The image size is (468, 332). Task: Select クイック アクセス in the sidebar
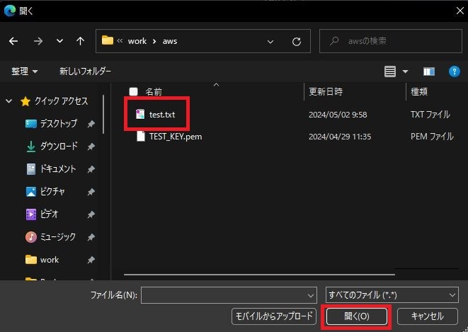coord(61,101)
